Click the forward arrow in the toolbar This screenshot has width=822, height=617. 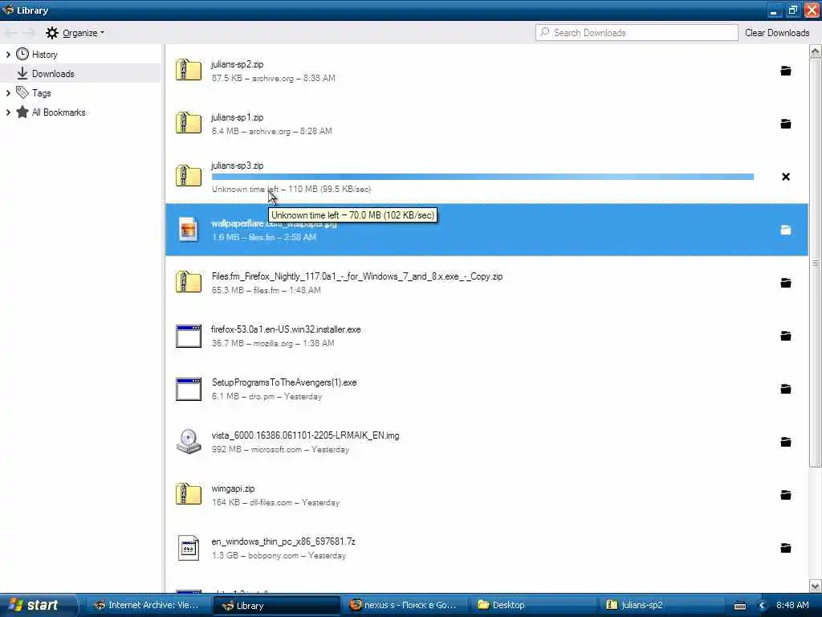click(x=29, y=33)
